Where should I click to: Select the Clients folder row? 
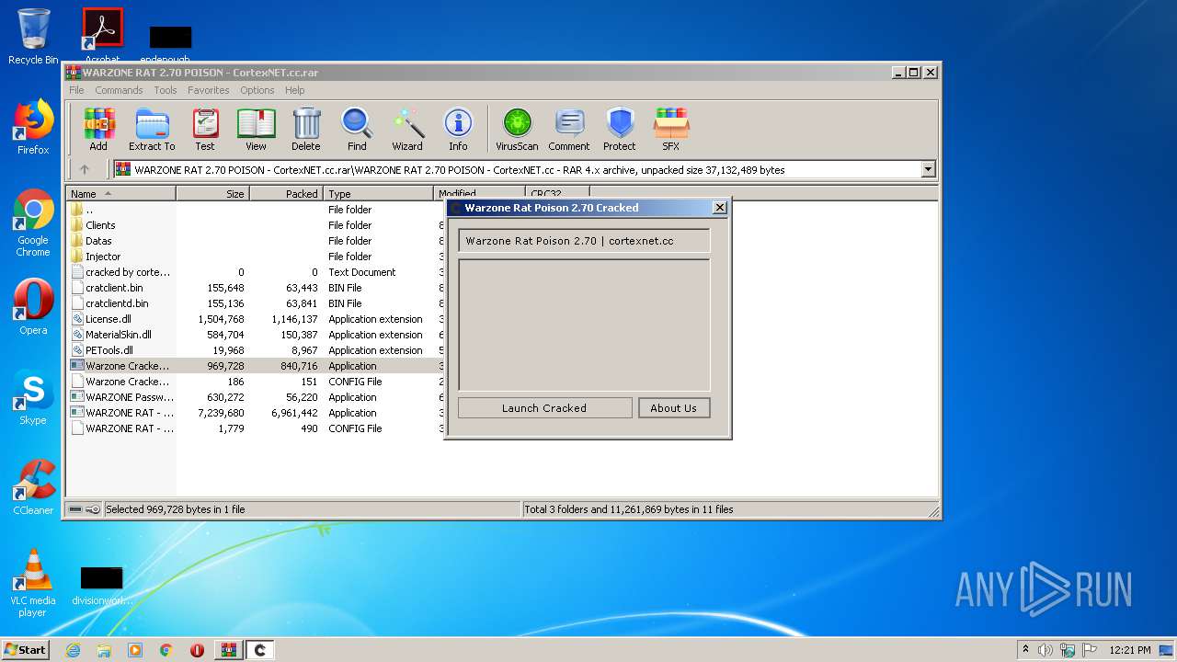tap(256, 225)
